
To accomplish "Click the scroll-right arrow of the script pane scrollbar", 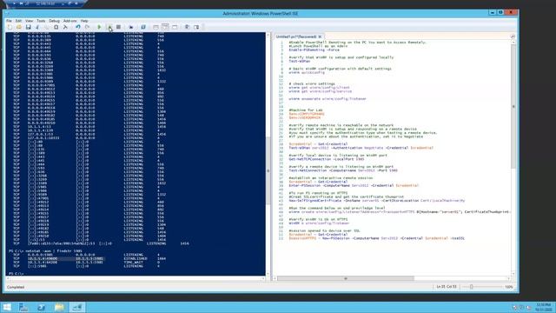I will 509,278.
